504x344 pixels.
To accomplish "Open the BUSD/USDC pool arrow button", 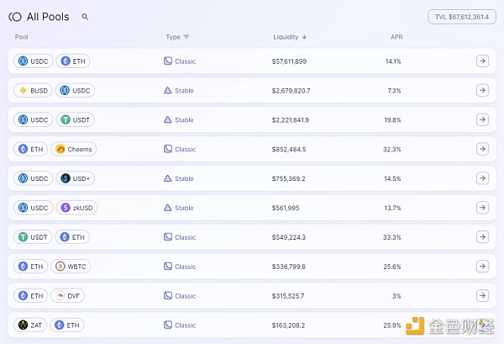I will [x=481, y=91].
